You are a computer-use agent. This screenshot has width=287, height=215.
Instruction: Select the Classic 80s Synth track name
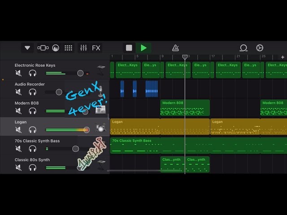click(32, 159)
